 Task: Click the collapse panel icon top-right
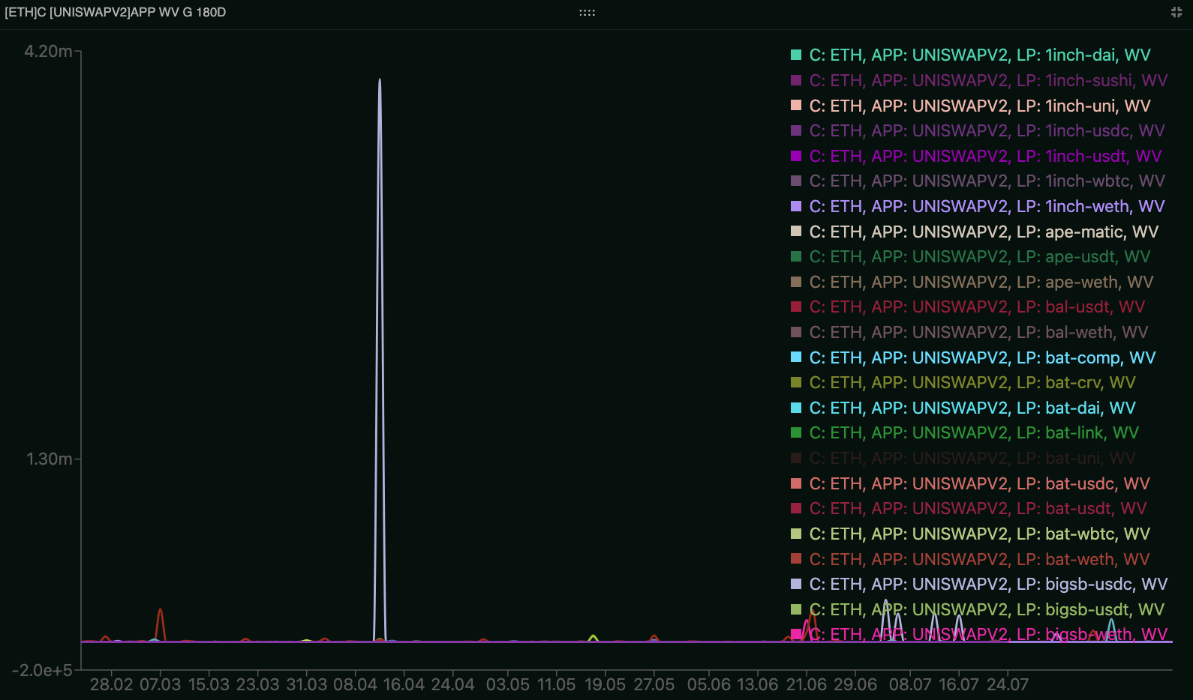[1176, 12]
